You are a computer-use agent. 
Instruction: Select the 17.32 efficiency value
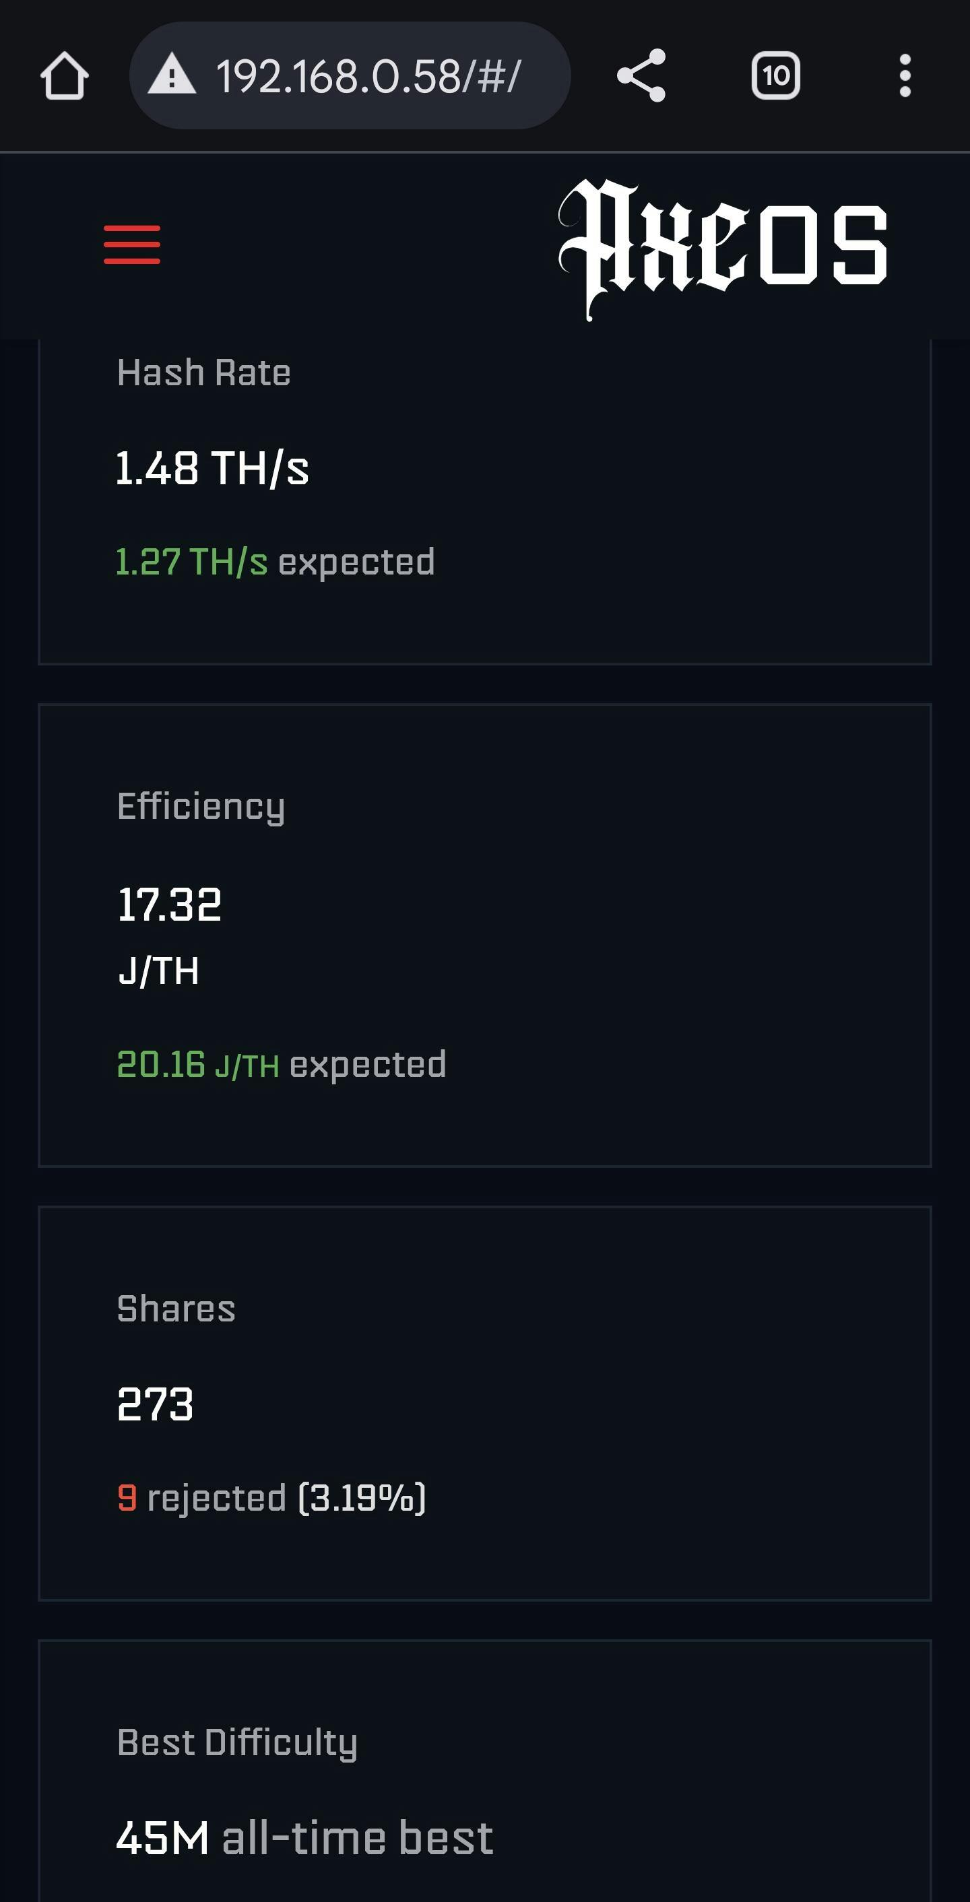point(170,905)
